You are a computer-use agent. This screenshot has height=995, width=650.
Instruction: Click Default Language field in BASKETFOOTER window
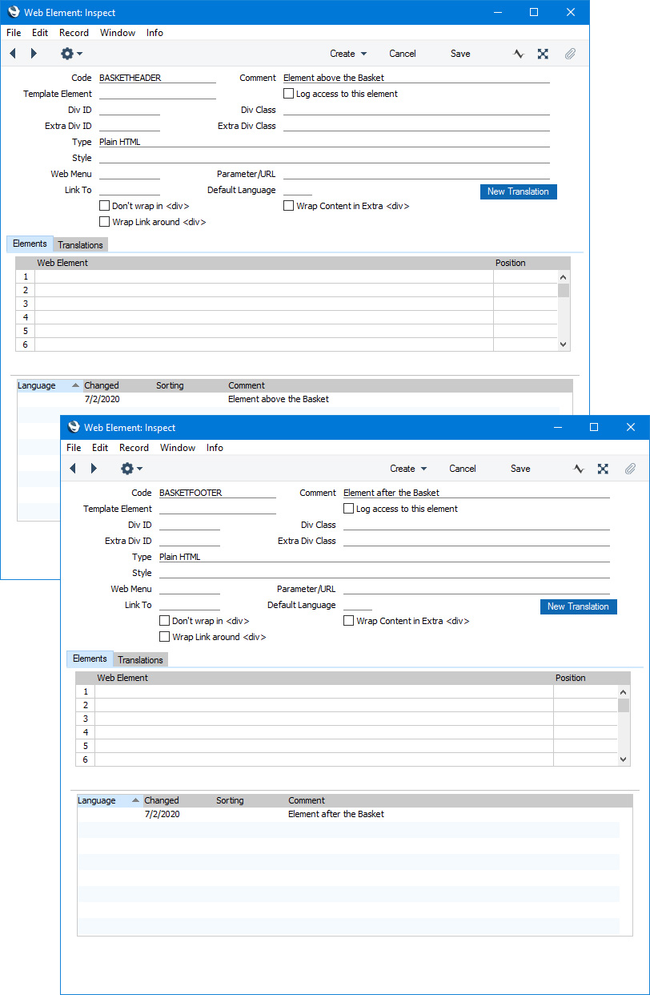click(357, 605)
